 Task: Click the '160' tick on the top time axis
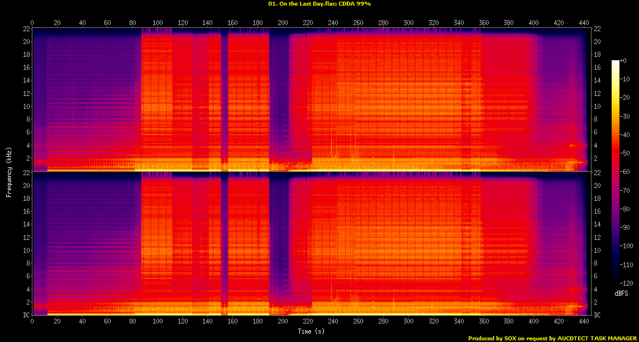click(233, 22)
